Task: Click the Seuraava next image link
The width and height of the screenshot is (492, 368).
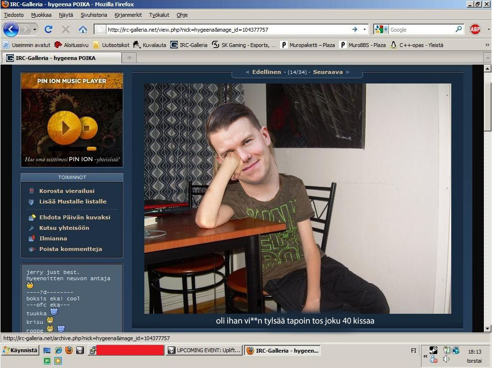Action: [x=328, y=72]
